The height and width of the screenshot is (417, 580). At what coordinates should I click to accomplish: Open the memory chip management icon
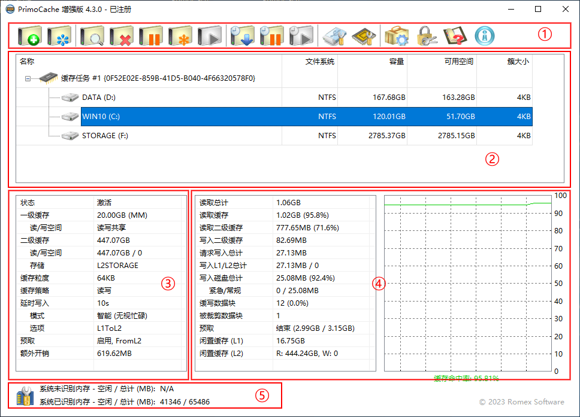click(x=364, y=36)
